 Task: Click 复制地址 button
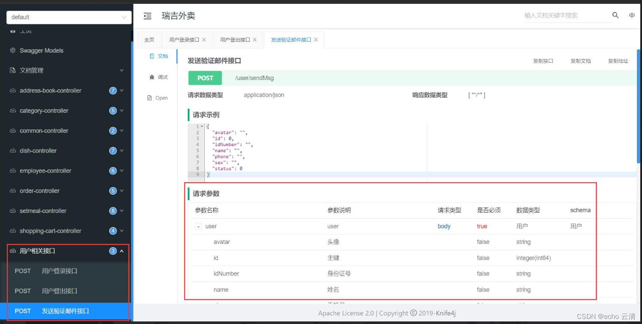(x=618, y=61)
